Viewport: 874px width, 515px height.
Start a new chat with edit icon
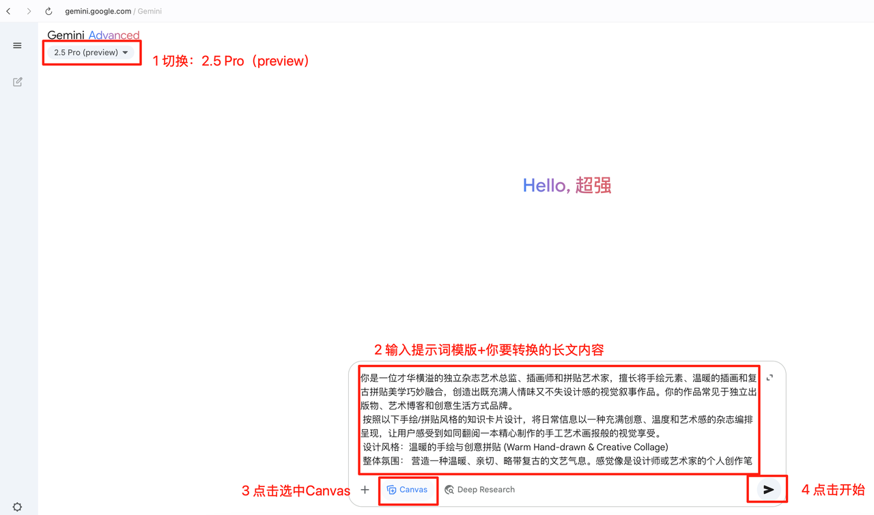pyautogui.click(x=18, y=82)
